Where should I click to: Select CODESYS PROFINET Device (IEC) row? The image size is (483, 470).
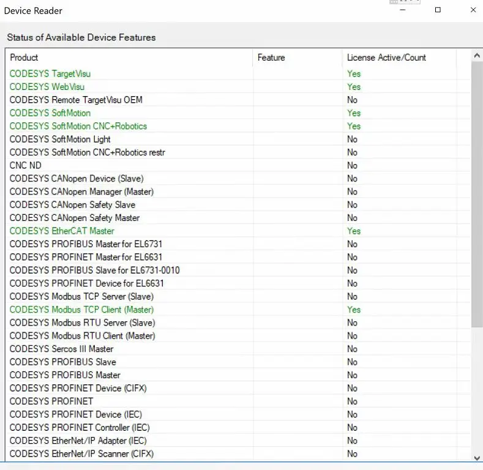238,414
